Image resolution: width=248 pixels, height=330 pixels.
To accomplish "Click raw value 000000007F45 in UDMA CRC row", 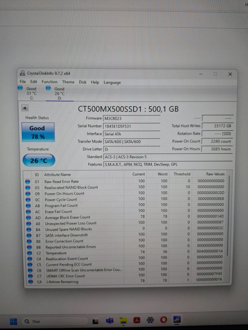I will (209, 274).
